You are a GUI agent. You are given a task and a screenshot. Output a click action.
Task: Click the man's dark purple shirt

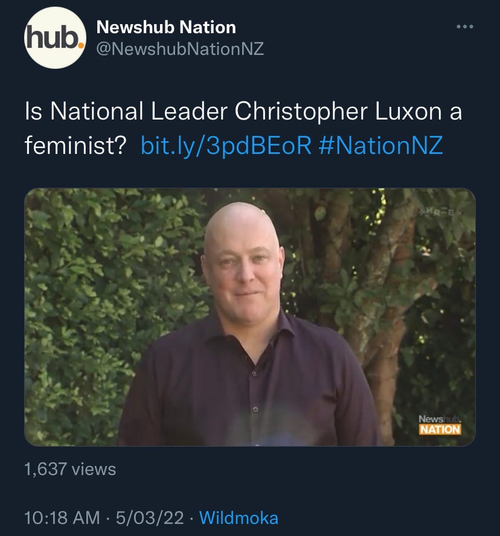(249, 383)
